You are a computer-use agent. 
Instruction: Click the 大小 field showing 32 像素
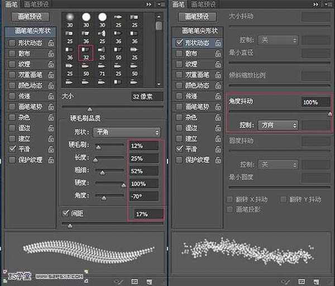(147, 96)
